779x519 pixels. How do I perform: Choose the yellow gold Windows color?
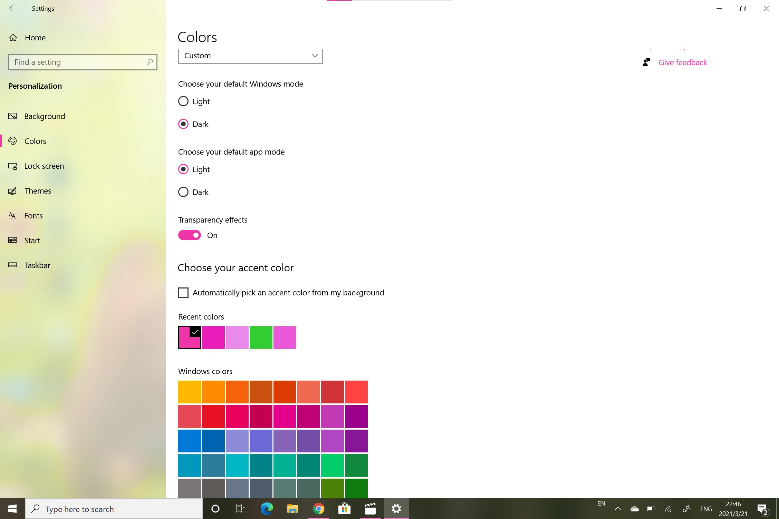point(190,392)
